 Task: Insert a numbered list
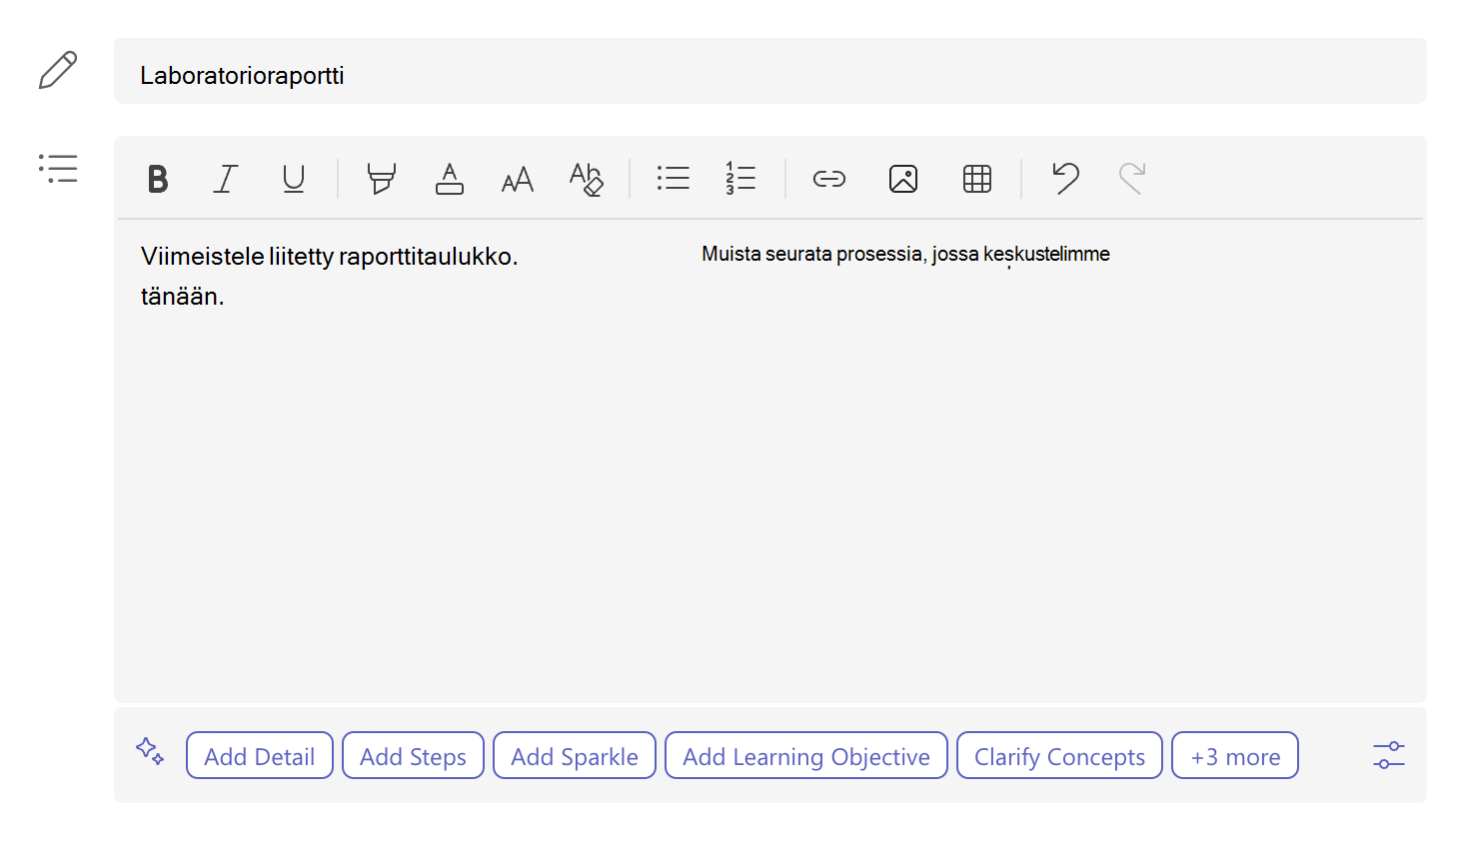740,179
